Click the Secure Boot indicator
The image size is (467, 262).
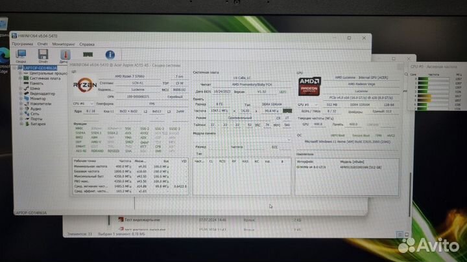click(x=361, y=135)
